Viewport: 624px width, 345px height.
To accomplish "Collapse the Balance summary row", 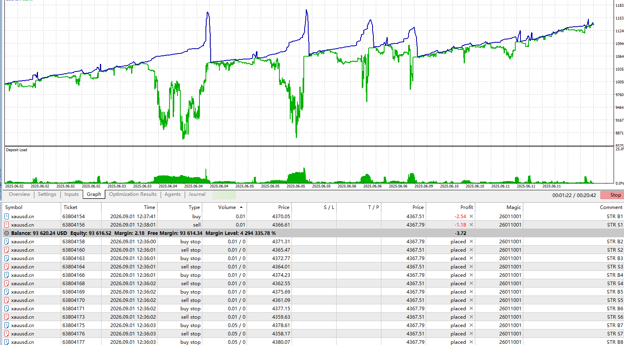I will pos(6,233).
